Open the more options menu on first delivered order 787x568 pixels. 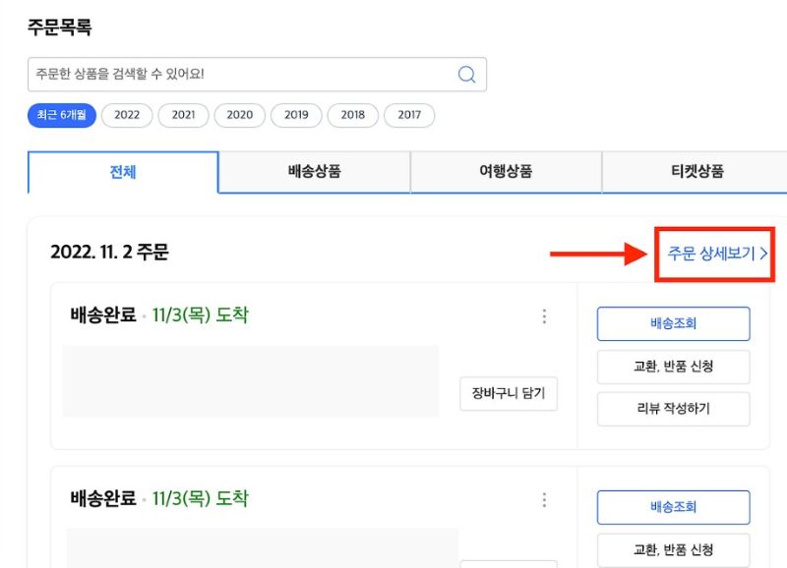pyautogui.click(x=544, y=316)
